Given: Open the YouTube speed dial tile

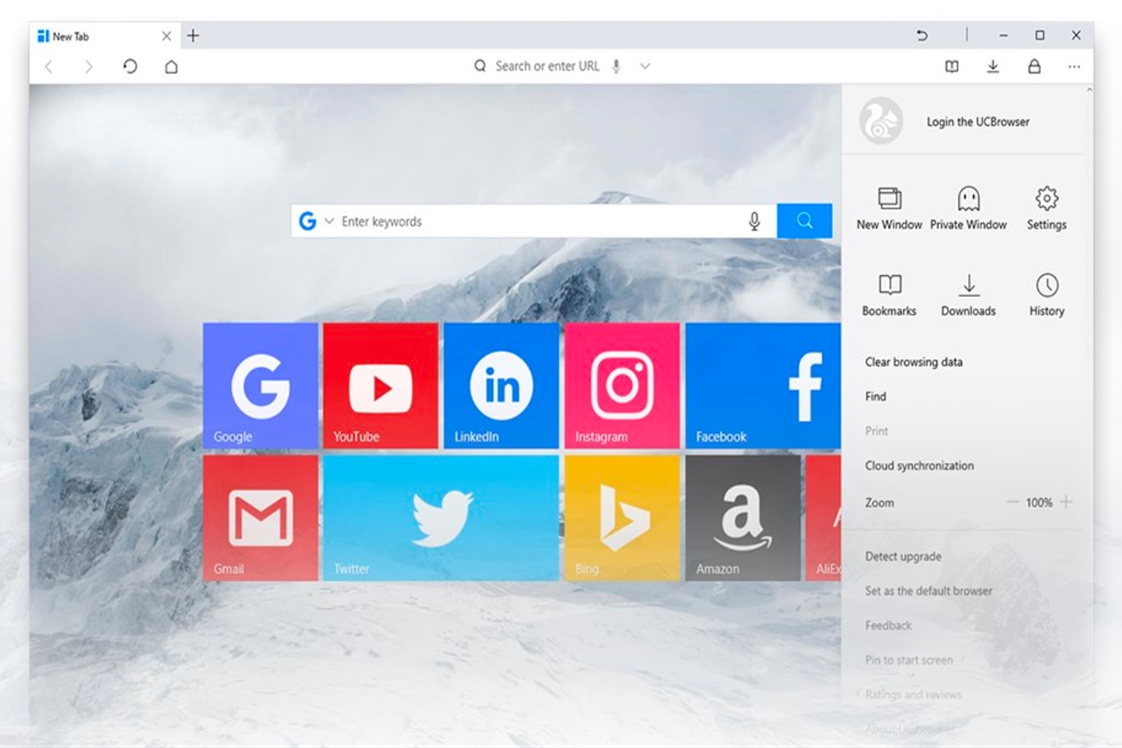Looking at the screenshot, I should pos(381,386).
